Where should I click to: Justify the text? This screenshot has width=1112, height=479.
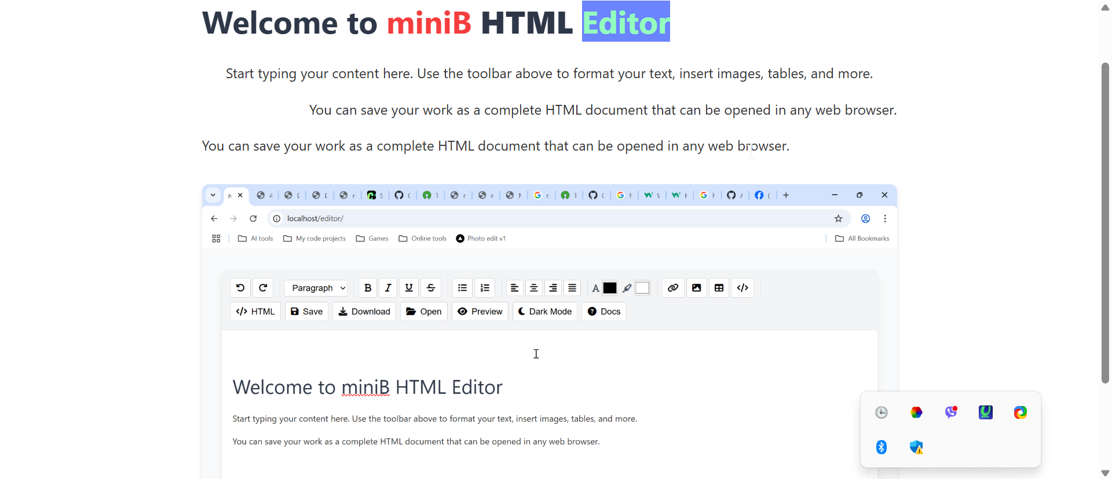click(572, 288)
